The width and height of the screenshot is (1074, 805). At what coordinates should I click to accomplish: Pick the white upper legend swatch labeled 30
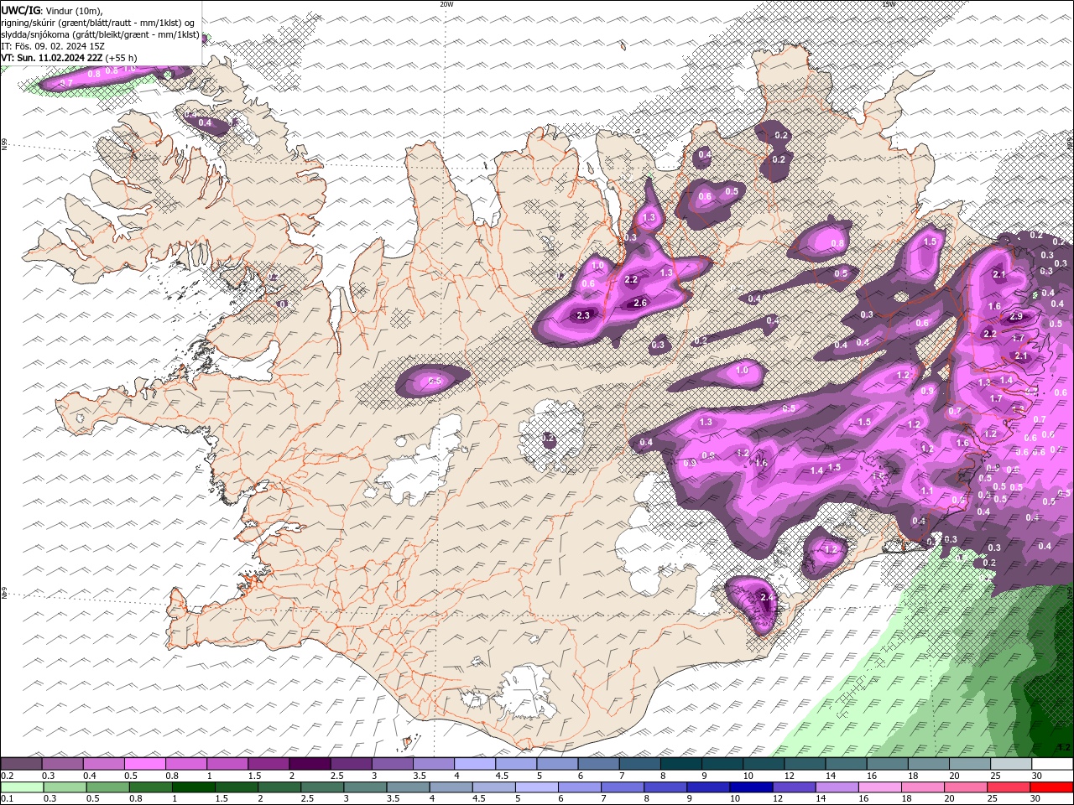point(1051,764)
